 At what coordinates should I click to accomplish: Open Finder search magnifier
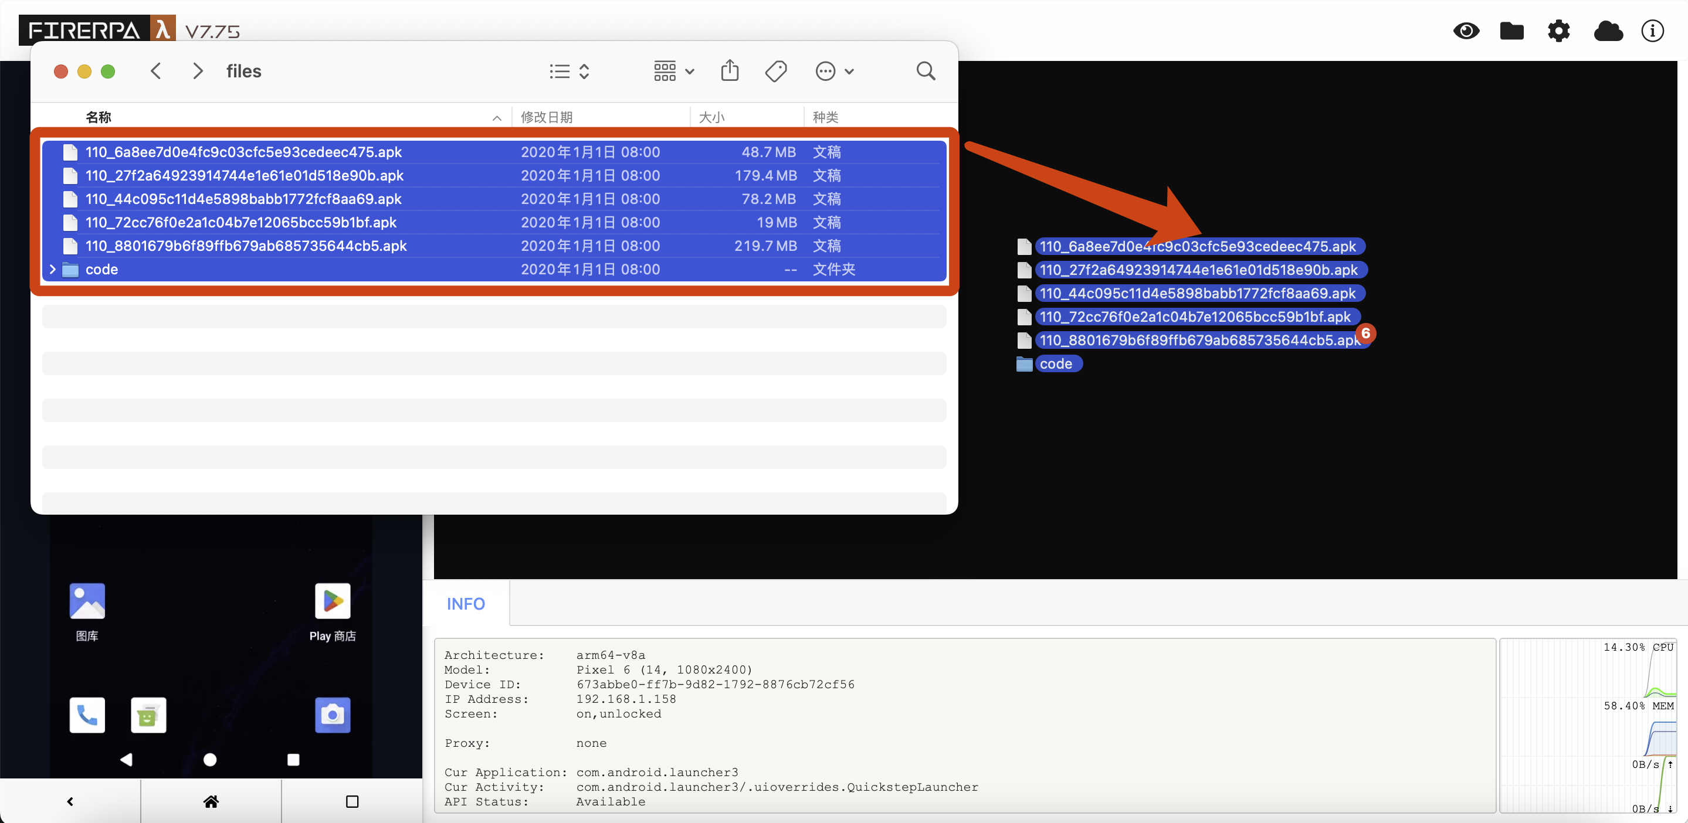(x=926, y=71)
